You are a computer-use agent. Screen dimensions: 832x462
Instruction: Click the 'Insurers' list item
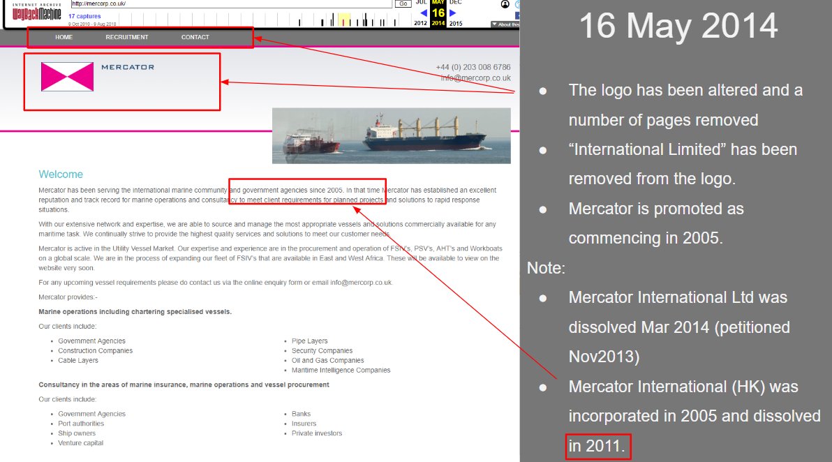[x=304, y=424]
